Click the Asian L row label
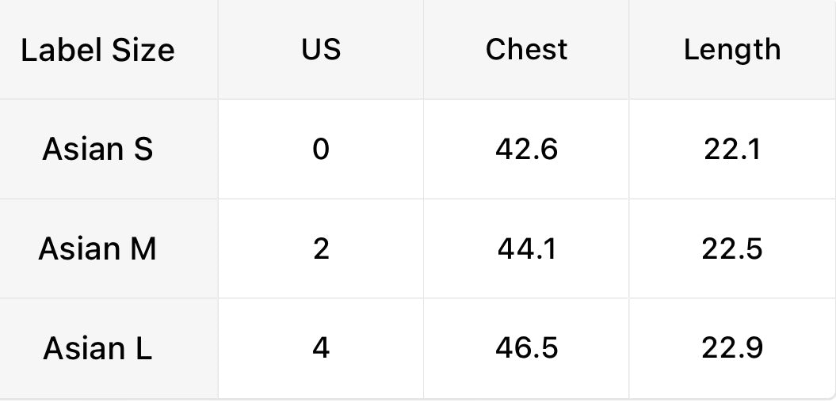 pyautogui.click(x=97, y=348)
